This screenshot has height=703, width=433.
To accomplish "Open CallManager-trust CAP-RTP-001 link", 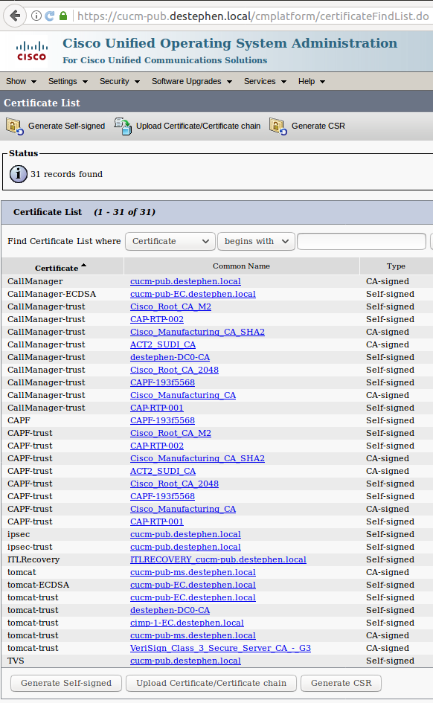I will pyautogui.click(x=156, y=408).
